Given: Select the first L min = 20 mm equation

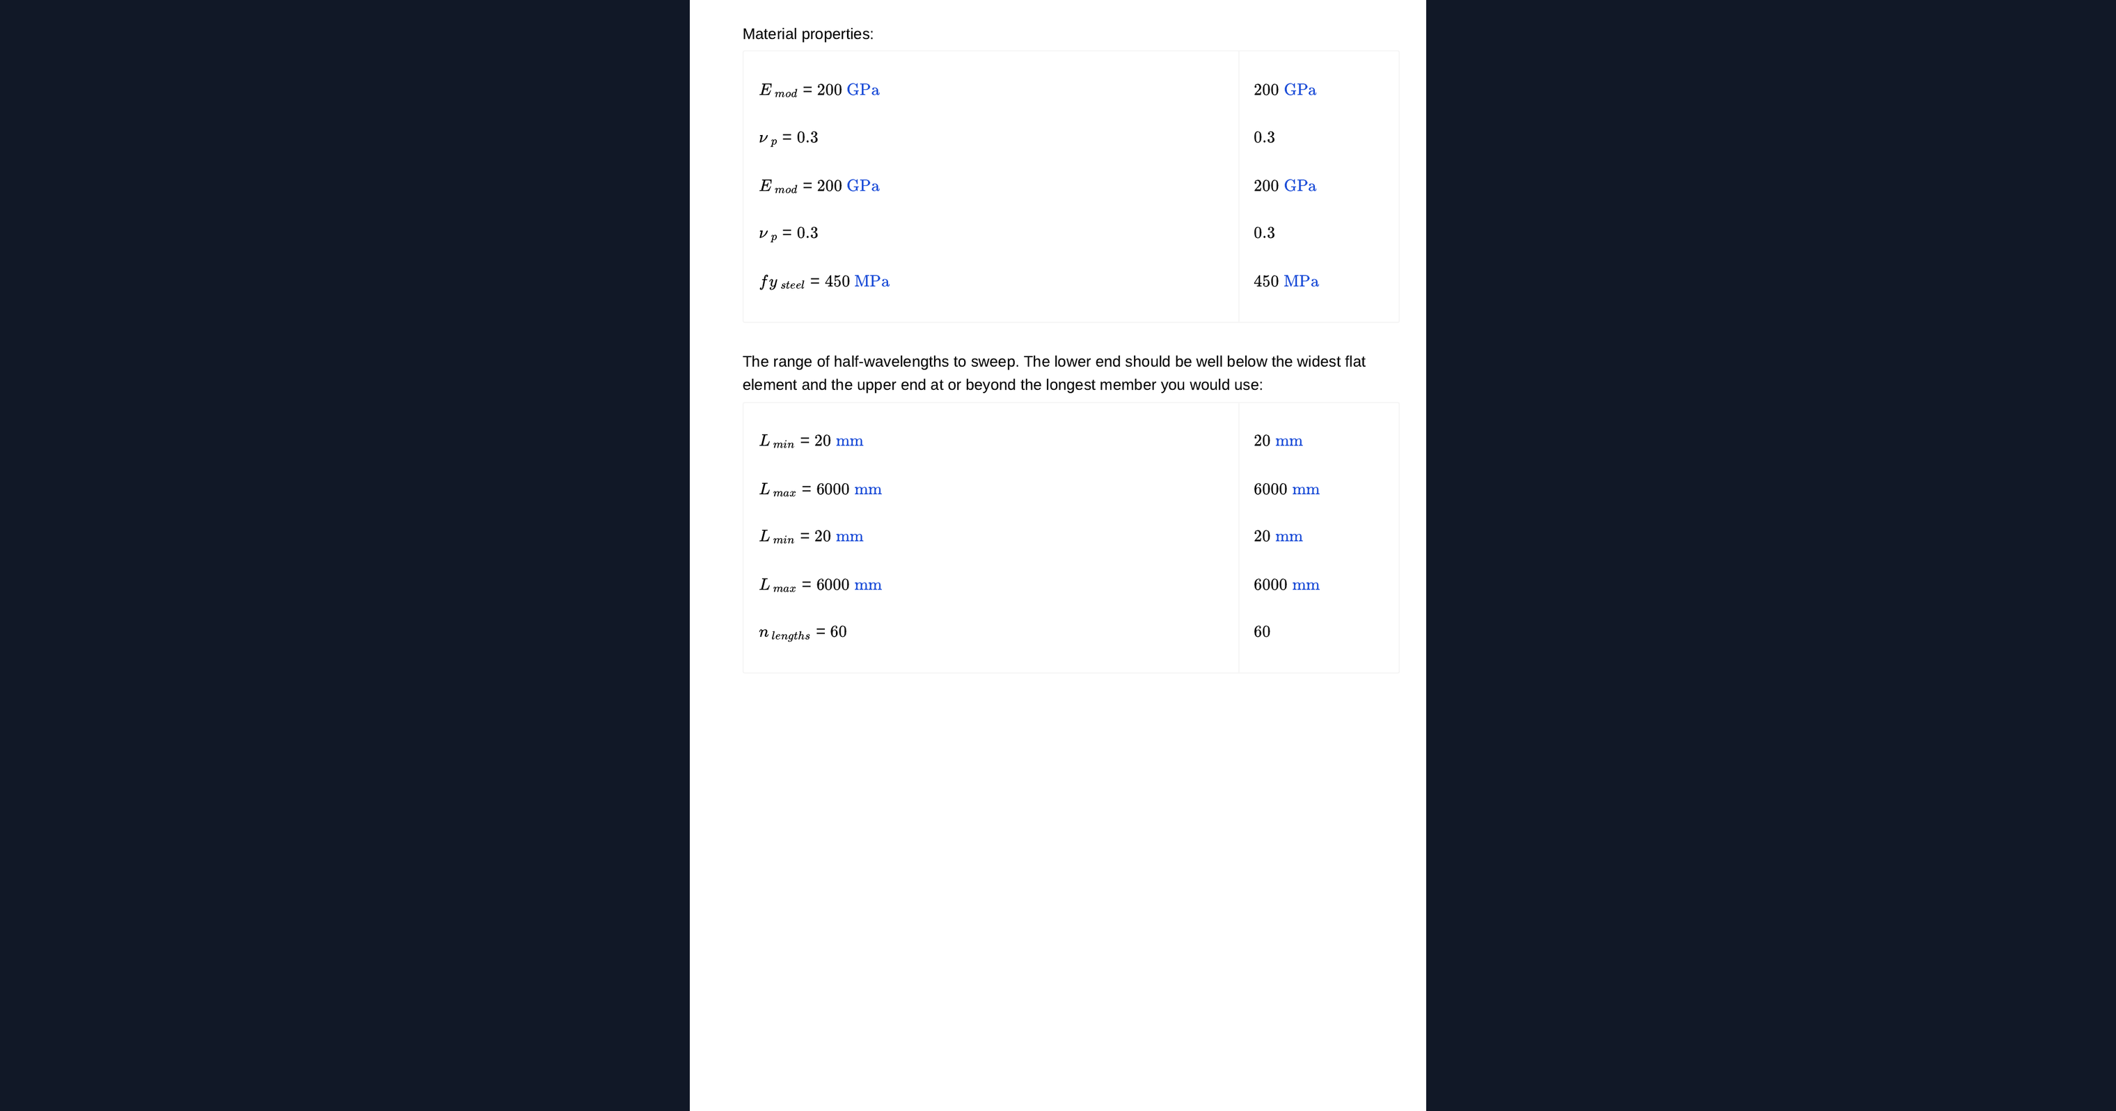Looking at the screenshot, I should click(x=811, y=441).
